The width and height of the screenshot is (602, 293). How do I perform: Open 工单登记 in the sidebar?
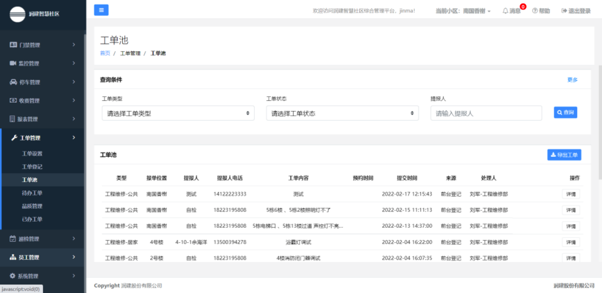coord(32,167)
